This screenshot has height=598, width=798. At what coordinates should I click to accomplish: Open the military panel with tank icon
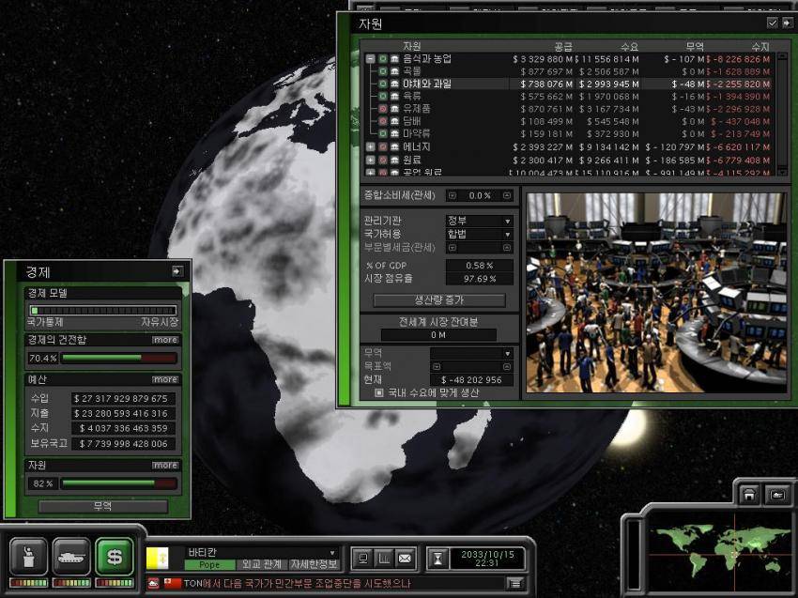coord(71,557)
